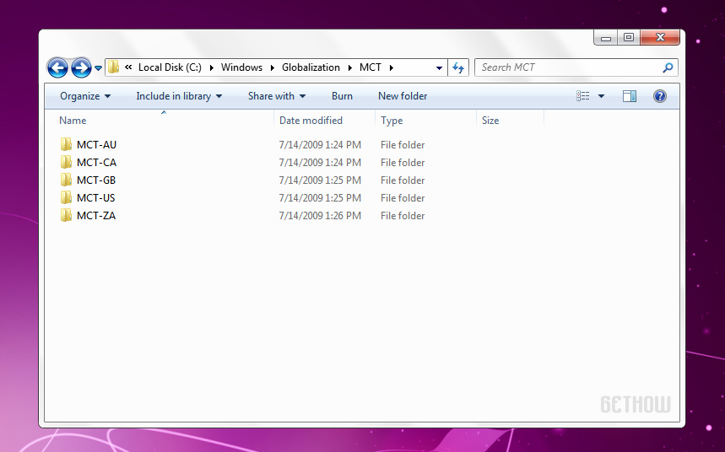
Task: Close the MCT Explorer window
Action: pos(660,38)
